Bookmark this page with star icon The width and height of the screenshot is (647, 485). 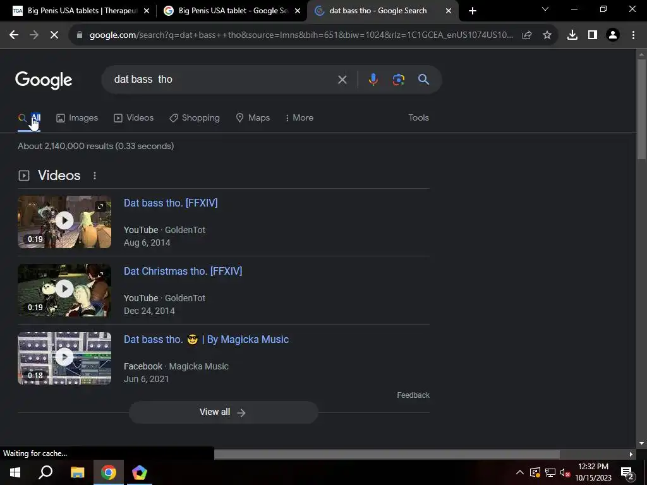point(547,35)
